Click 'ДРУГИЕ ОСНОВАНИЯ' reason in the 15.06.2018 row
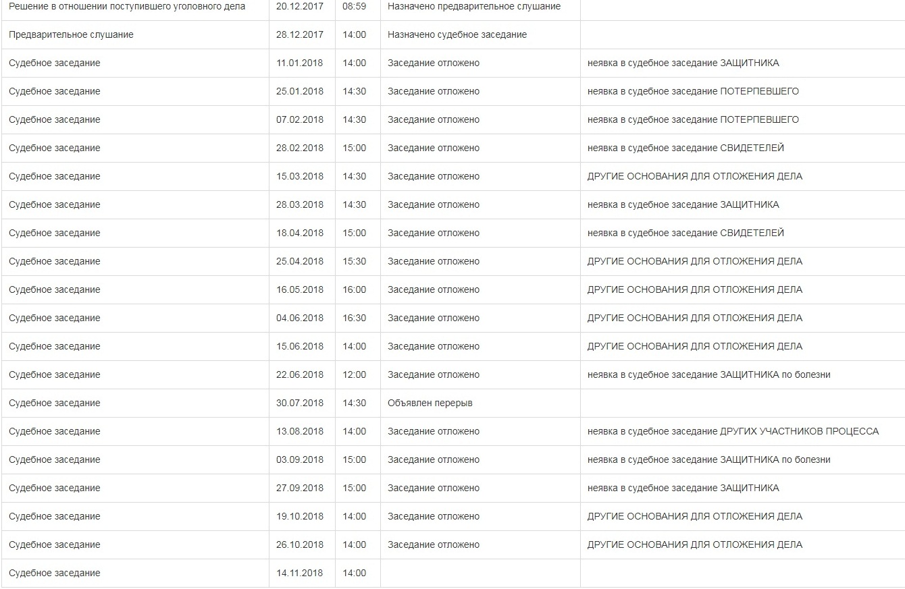The image size is (905, 589). click(695, 346)
